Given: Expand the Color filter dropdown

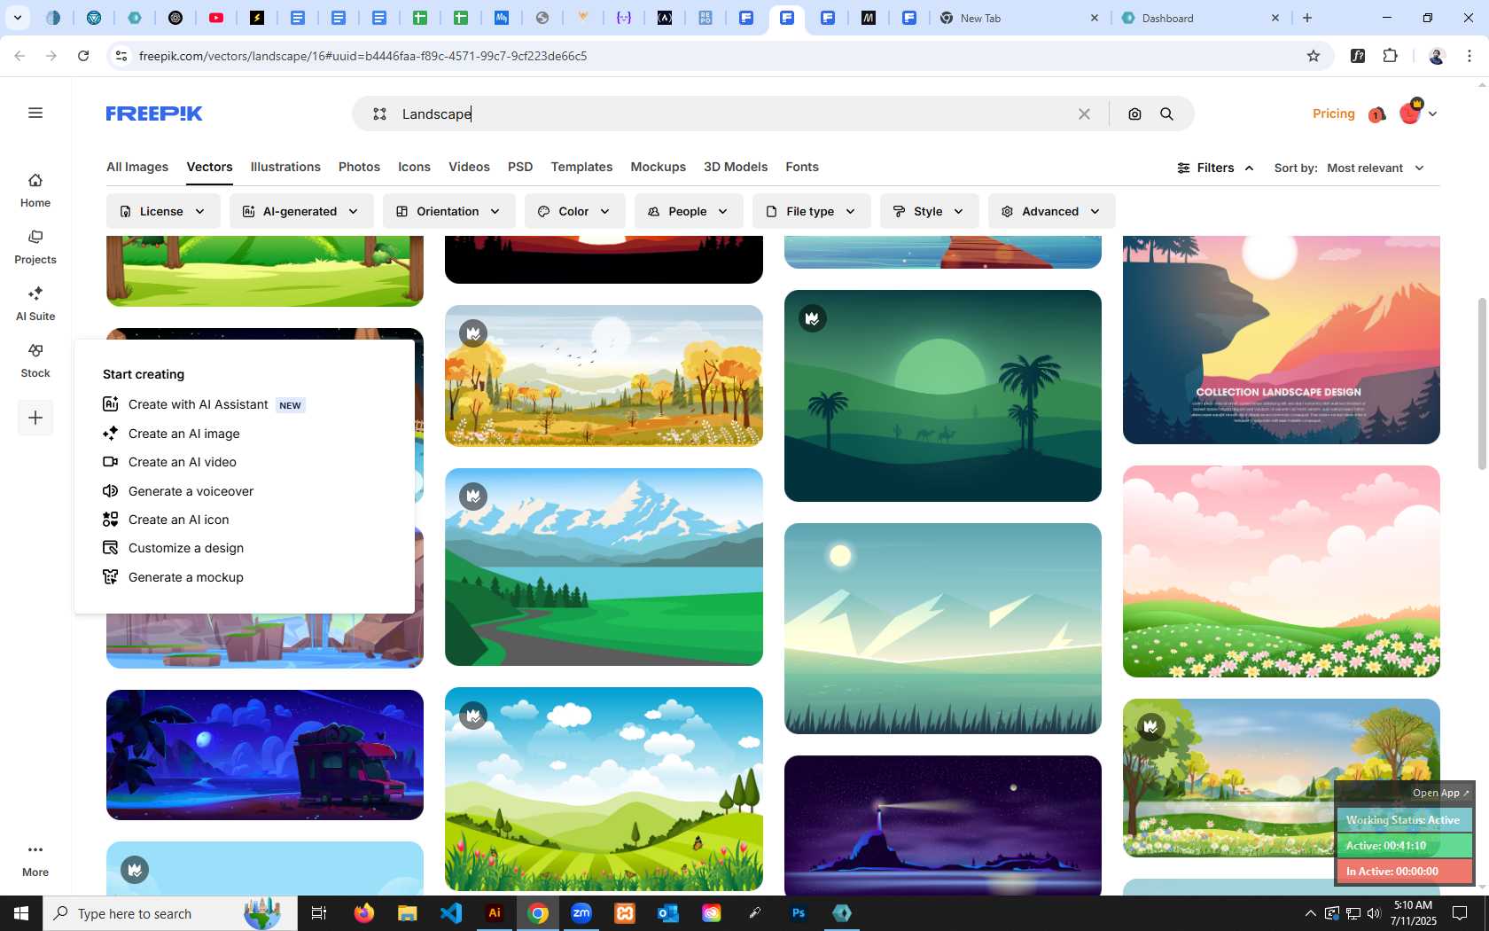Looking at the screenshot, I should point(574,211).
